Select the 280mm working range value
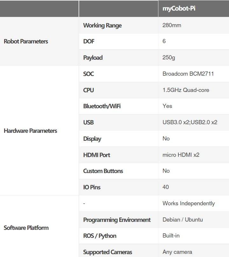 point(172,25)
